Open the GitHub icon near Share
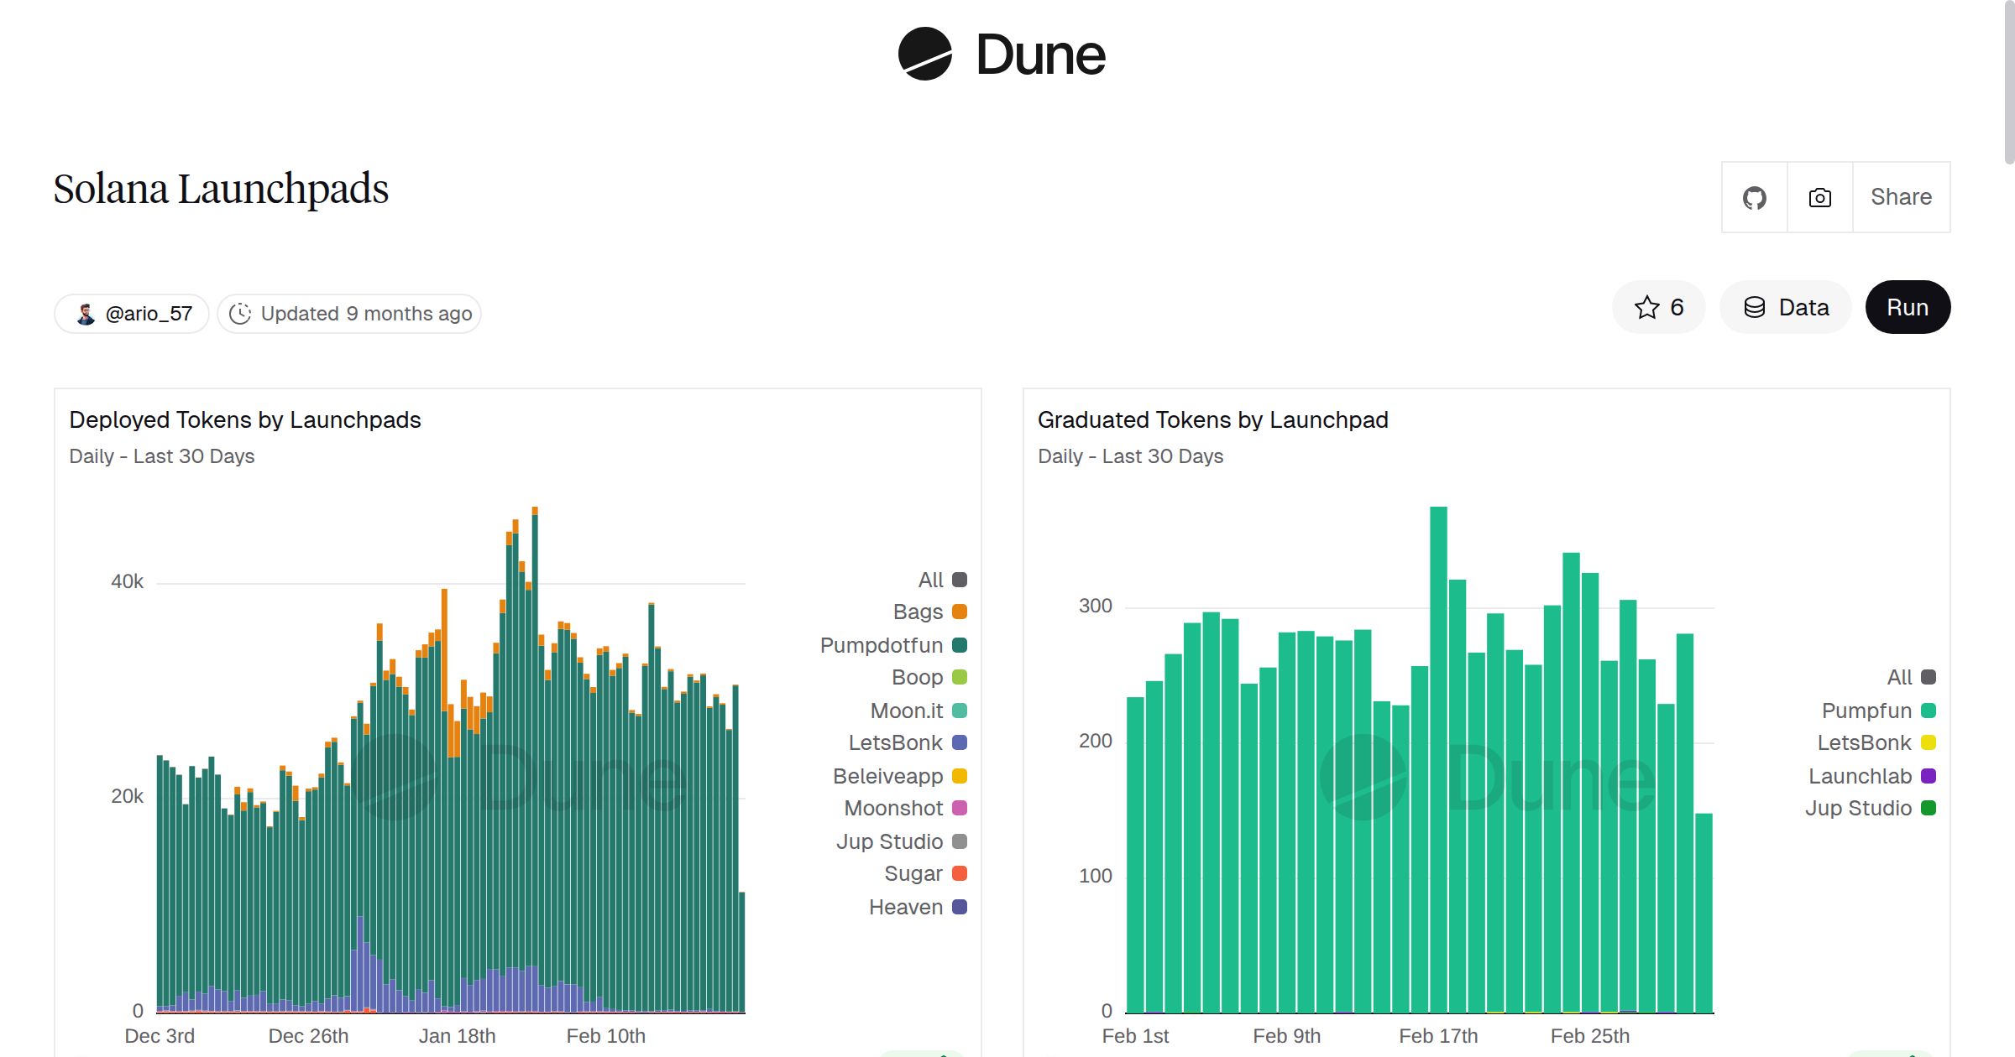Viewport: 2015px width, 1057px height. [x=1754, y=196]
